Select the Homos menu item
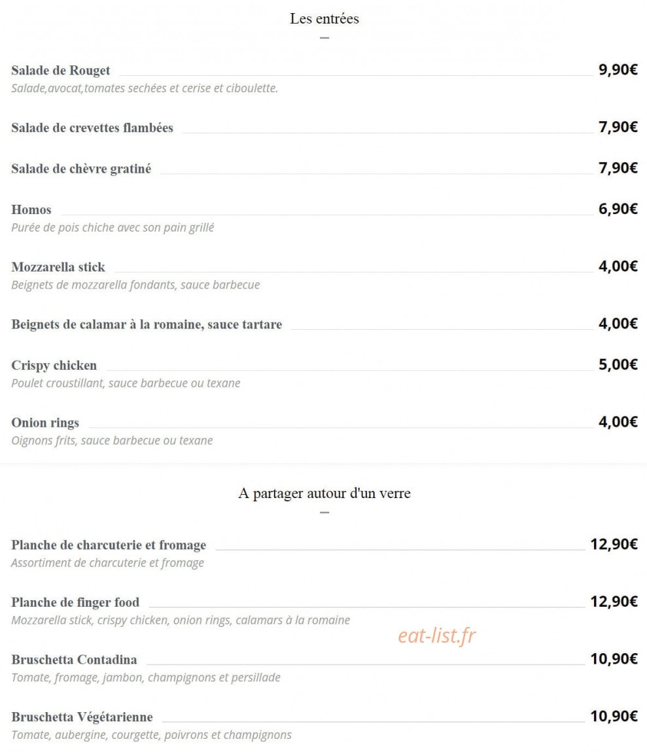The image size is (647, 752). pyautogui.click(x=31, y=209)
